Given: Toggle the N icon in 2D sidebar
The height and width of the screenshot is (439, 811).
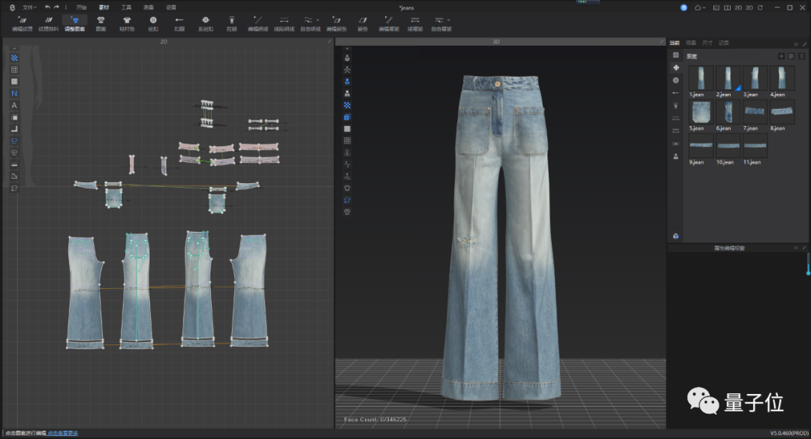Looking at the screenshot, I should (14, 93).
